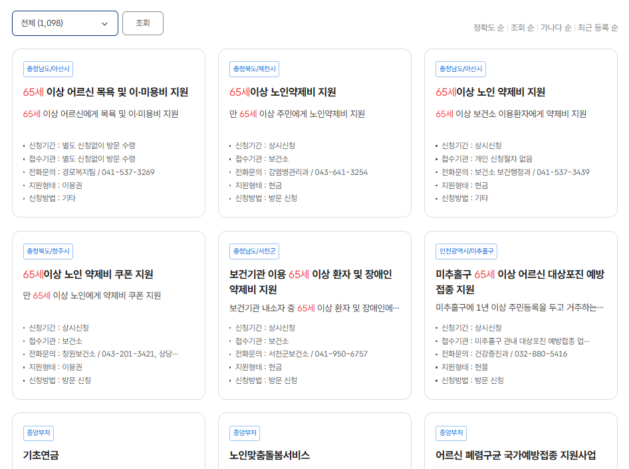
Task: Sort results by 가나다 순
Action: click(556, 28)
